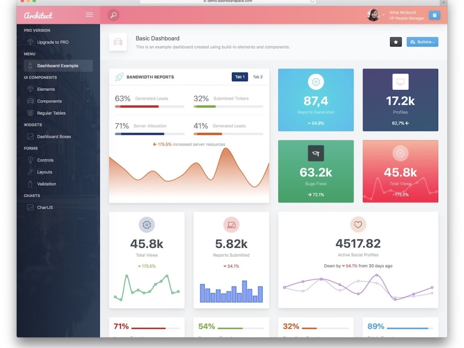The width and height of the screenshot is (464, 348).
Task: Click the Architect logo
Action: (x=38, y=15)
